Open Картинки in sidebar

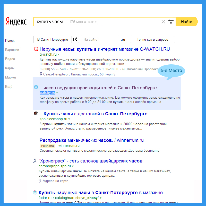click(12, 50)
